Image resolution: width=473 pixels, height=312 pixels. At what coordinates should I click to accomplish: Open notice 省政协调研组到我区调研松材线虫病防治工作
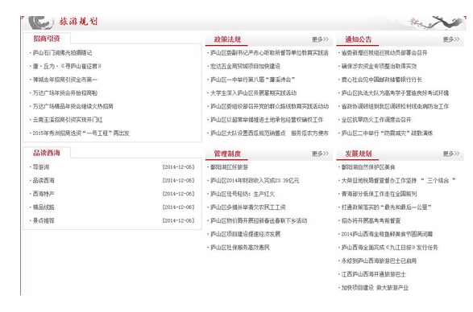point(395,107)
